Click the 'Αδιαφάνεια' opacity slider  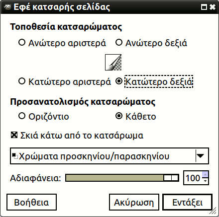[122, 178]
